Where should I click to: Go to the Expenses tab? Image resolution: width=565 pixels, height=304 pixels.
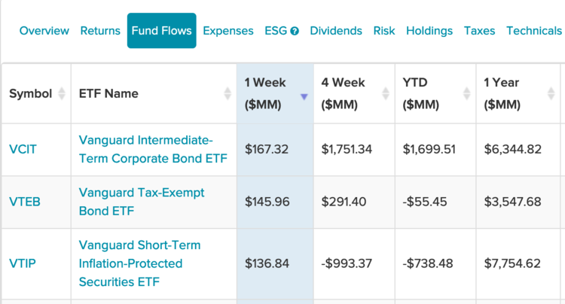[x=228, y=31]
